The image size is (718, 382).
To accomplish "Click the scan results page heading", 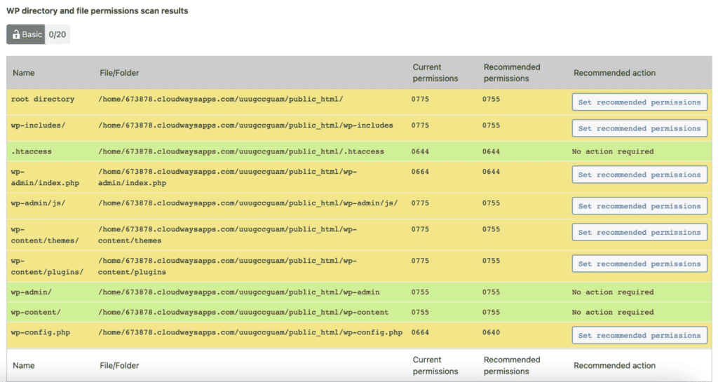I will point(97,11).
